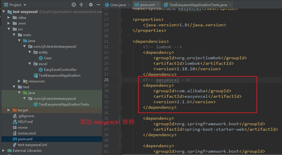
Task: Click the locate/select opened file icon
Action: (74, 5)
